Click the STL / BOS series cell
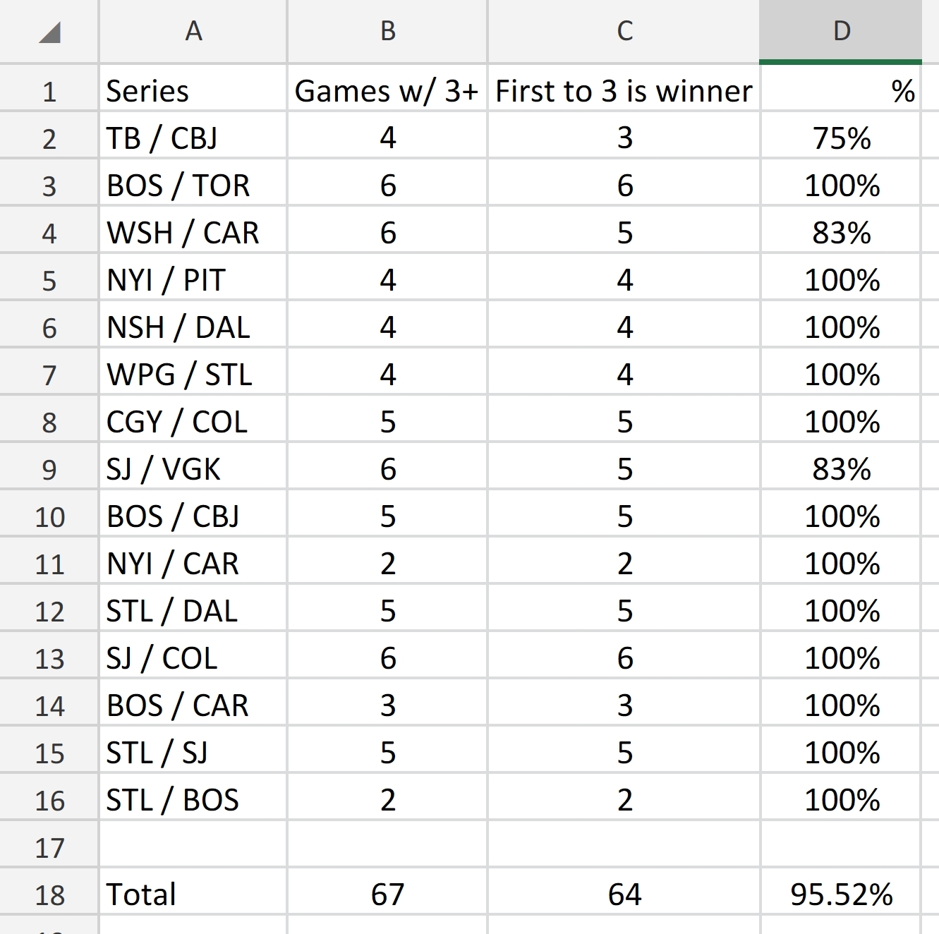 pyautogui.click(x=192, y=799)
